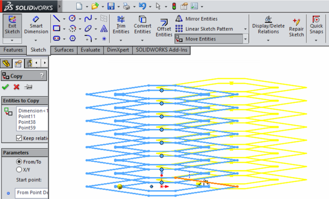Select the X/Y radio option
329x199 pixels.
click(19, 169)
